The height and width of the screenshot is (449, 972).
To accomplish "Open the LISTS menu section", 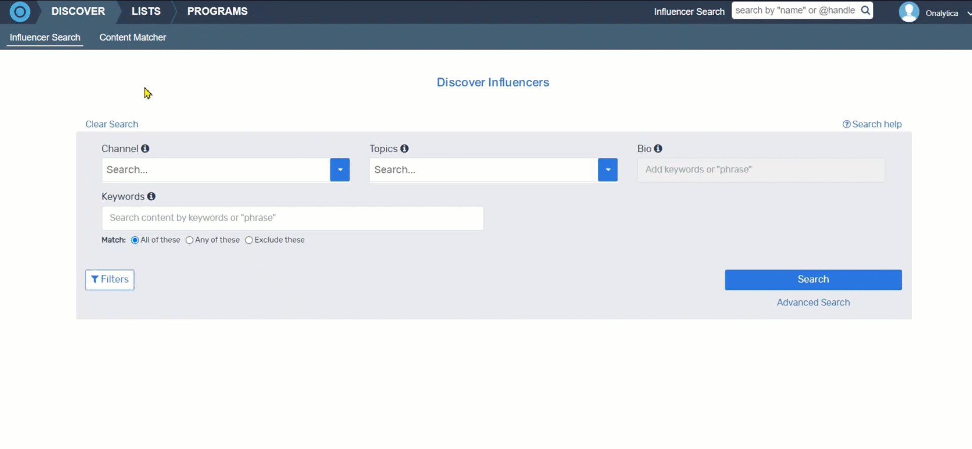I will tap(146, 11).
